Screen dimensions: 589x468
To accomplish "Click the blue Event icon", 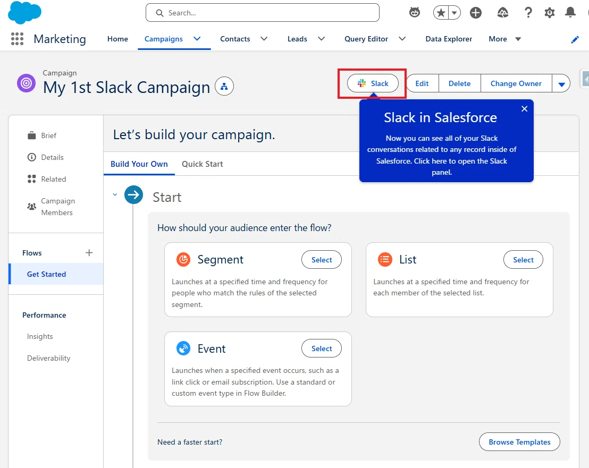I will pos(183,348).
